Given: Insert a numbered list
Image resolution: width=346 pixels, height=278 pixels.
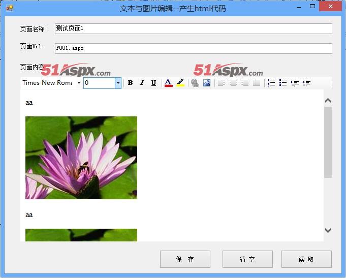Looking at the screenshot, I should click(x=271, y=83).
